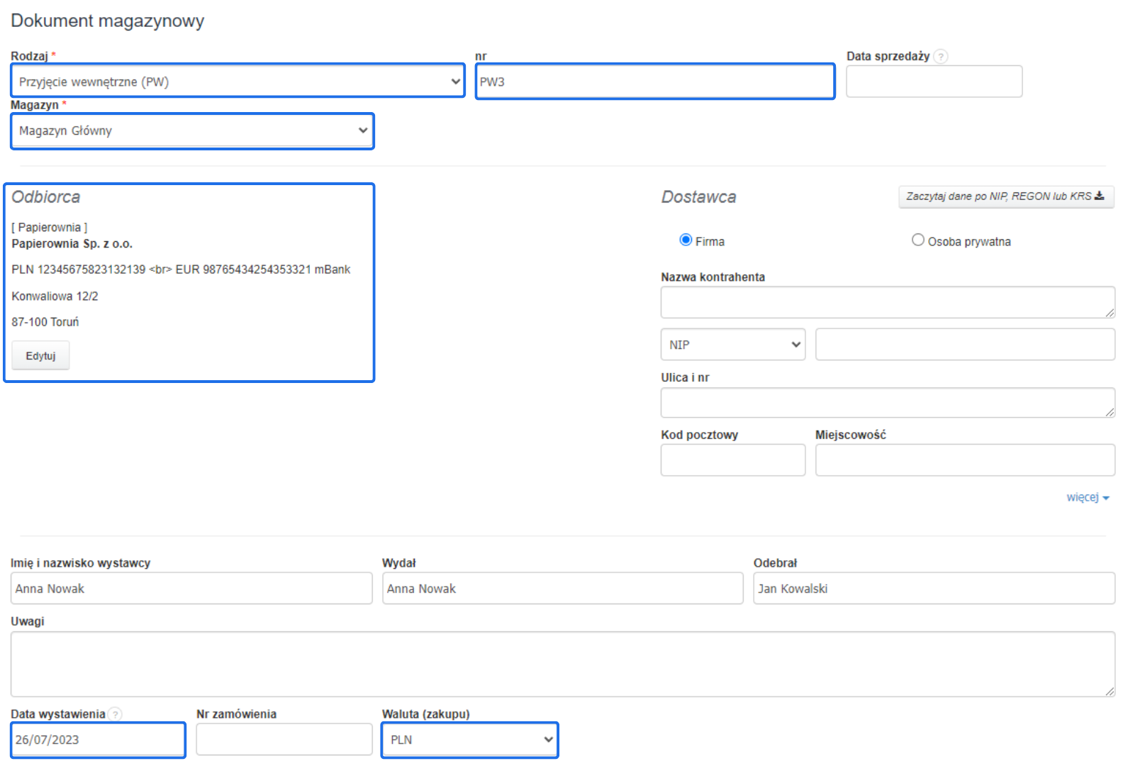The width and height of the screenshot is (1128, 766).
Task: Select the Osoba prywatna radio button
Action: 918,240
